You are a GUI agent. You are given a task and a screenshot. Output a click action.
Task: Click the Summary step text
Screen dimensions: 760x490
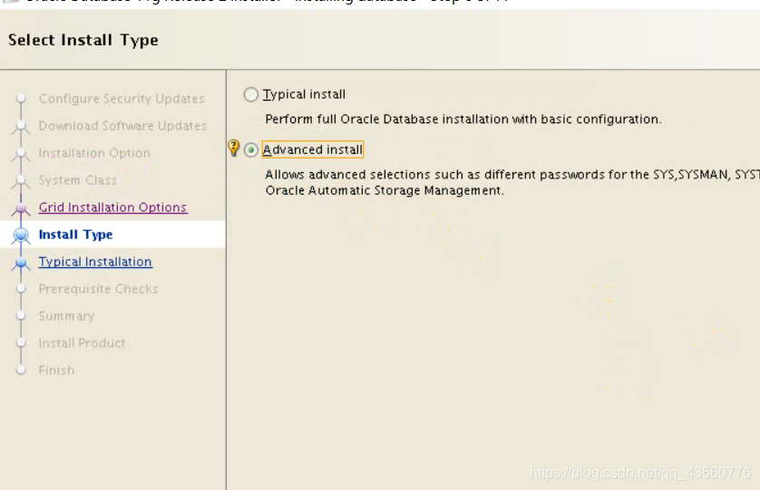(x=66, y=316)
